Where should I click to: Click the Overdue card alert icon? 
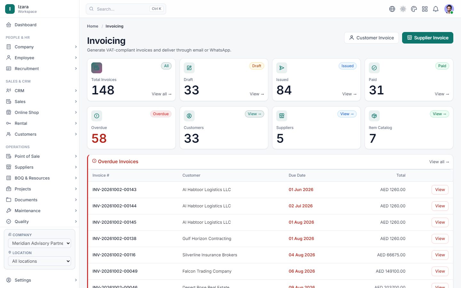coord(97,116)
